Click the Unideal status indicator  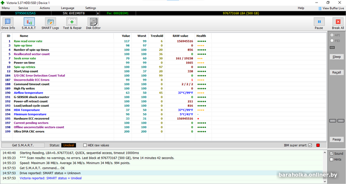[x=69, y=145]
